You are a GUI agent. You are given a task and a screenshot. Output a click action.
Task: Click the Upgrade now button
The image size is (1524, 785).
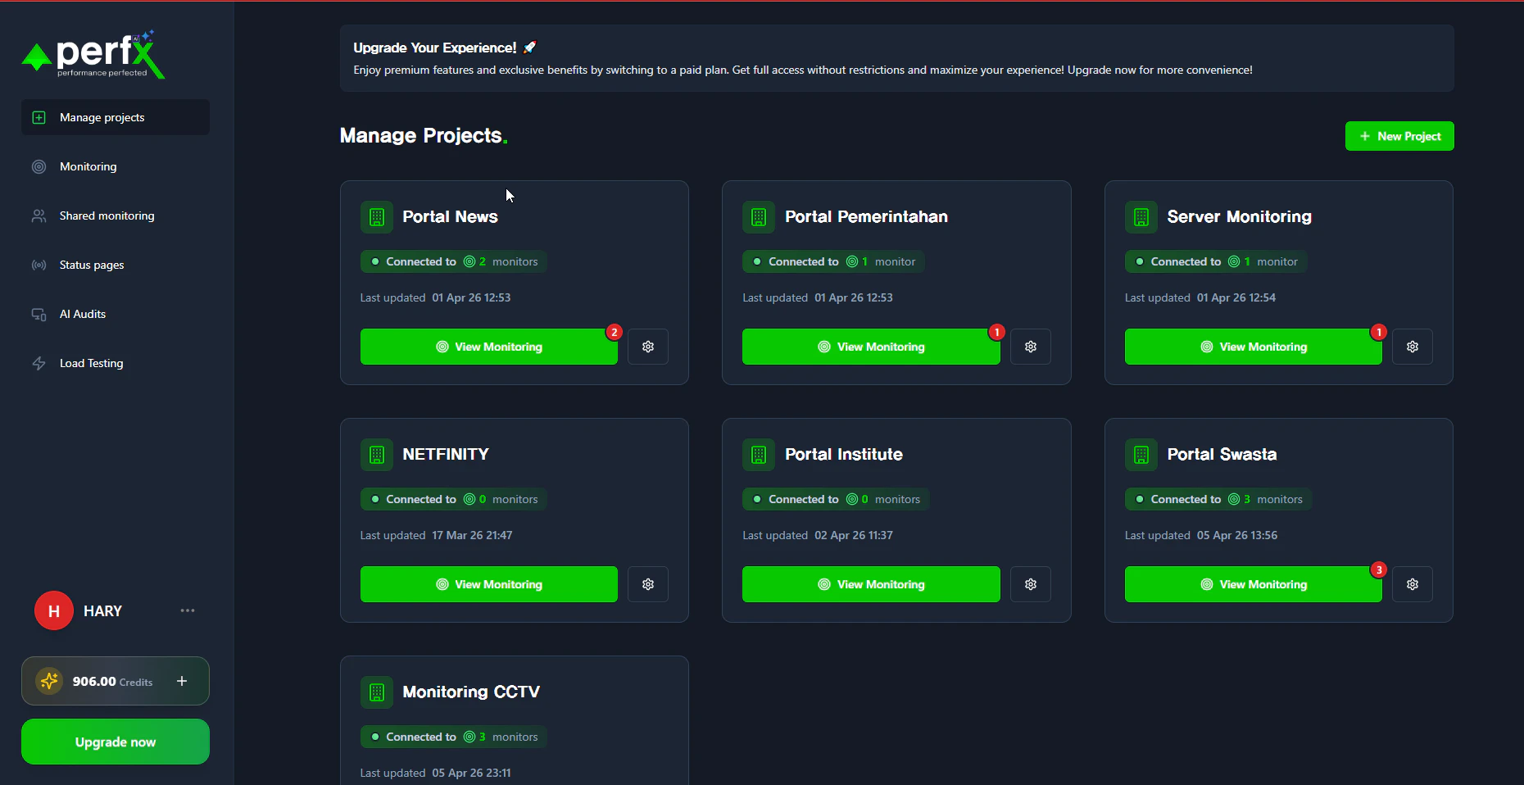(116, 742)
